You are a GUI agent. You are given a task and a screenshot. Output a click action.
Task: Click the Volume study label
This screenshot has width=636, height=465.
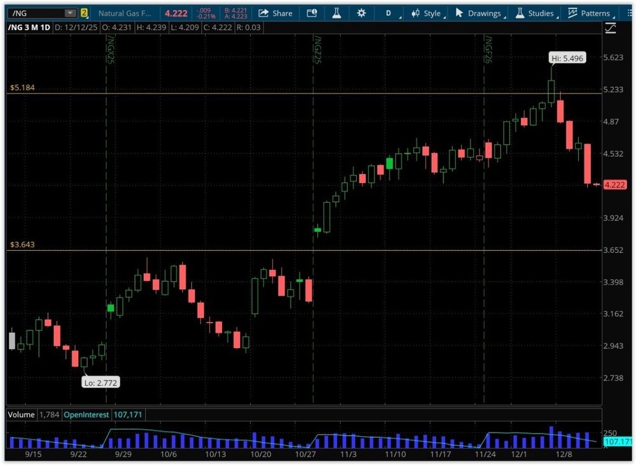click(x=21, y=415)
